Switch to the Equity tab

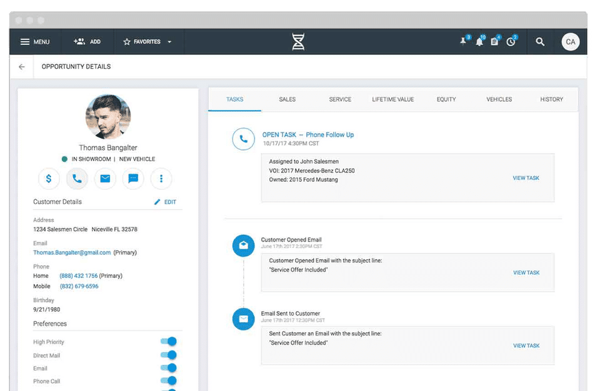(x=446, y=99)
